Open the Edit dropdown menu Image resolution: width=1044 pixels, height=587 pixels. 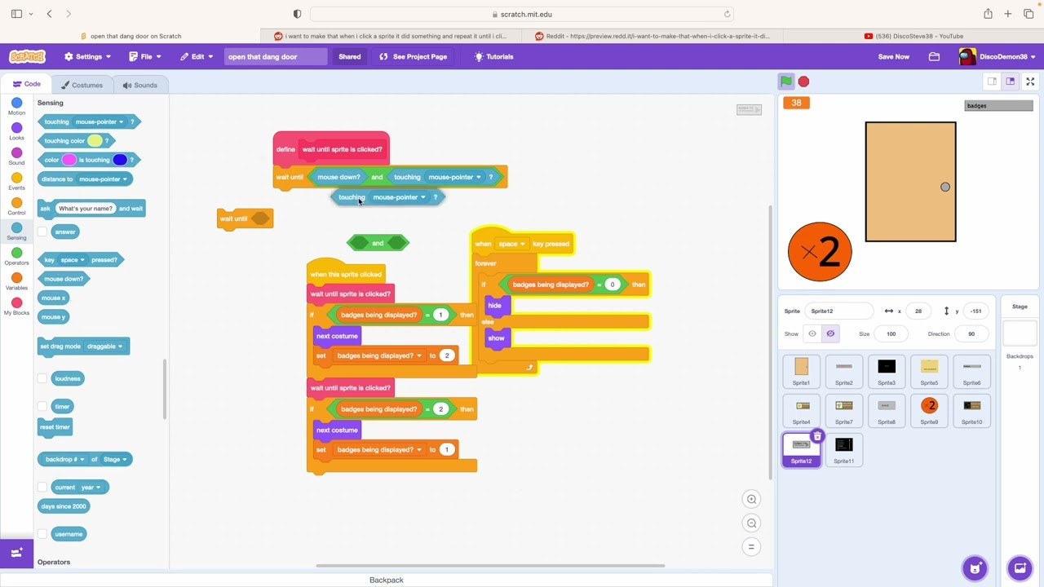coord(197,56)
